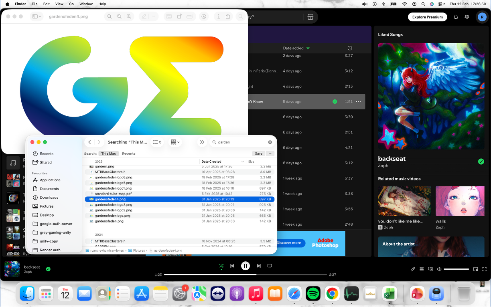Viewport: 491px width, 307px height.
Task: Click the Discover more button on the Adobe ad
Action: (290, 243)
